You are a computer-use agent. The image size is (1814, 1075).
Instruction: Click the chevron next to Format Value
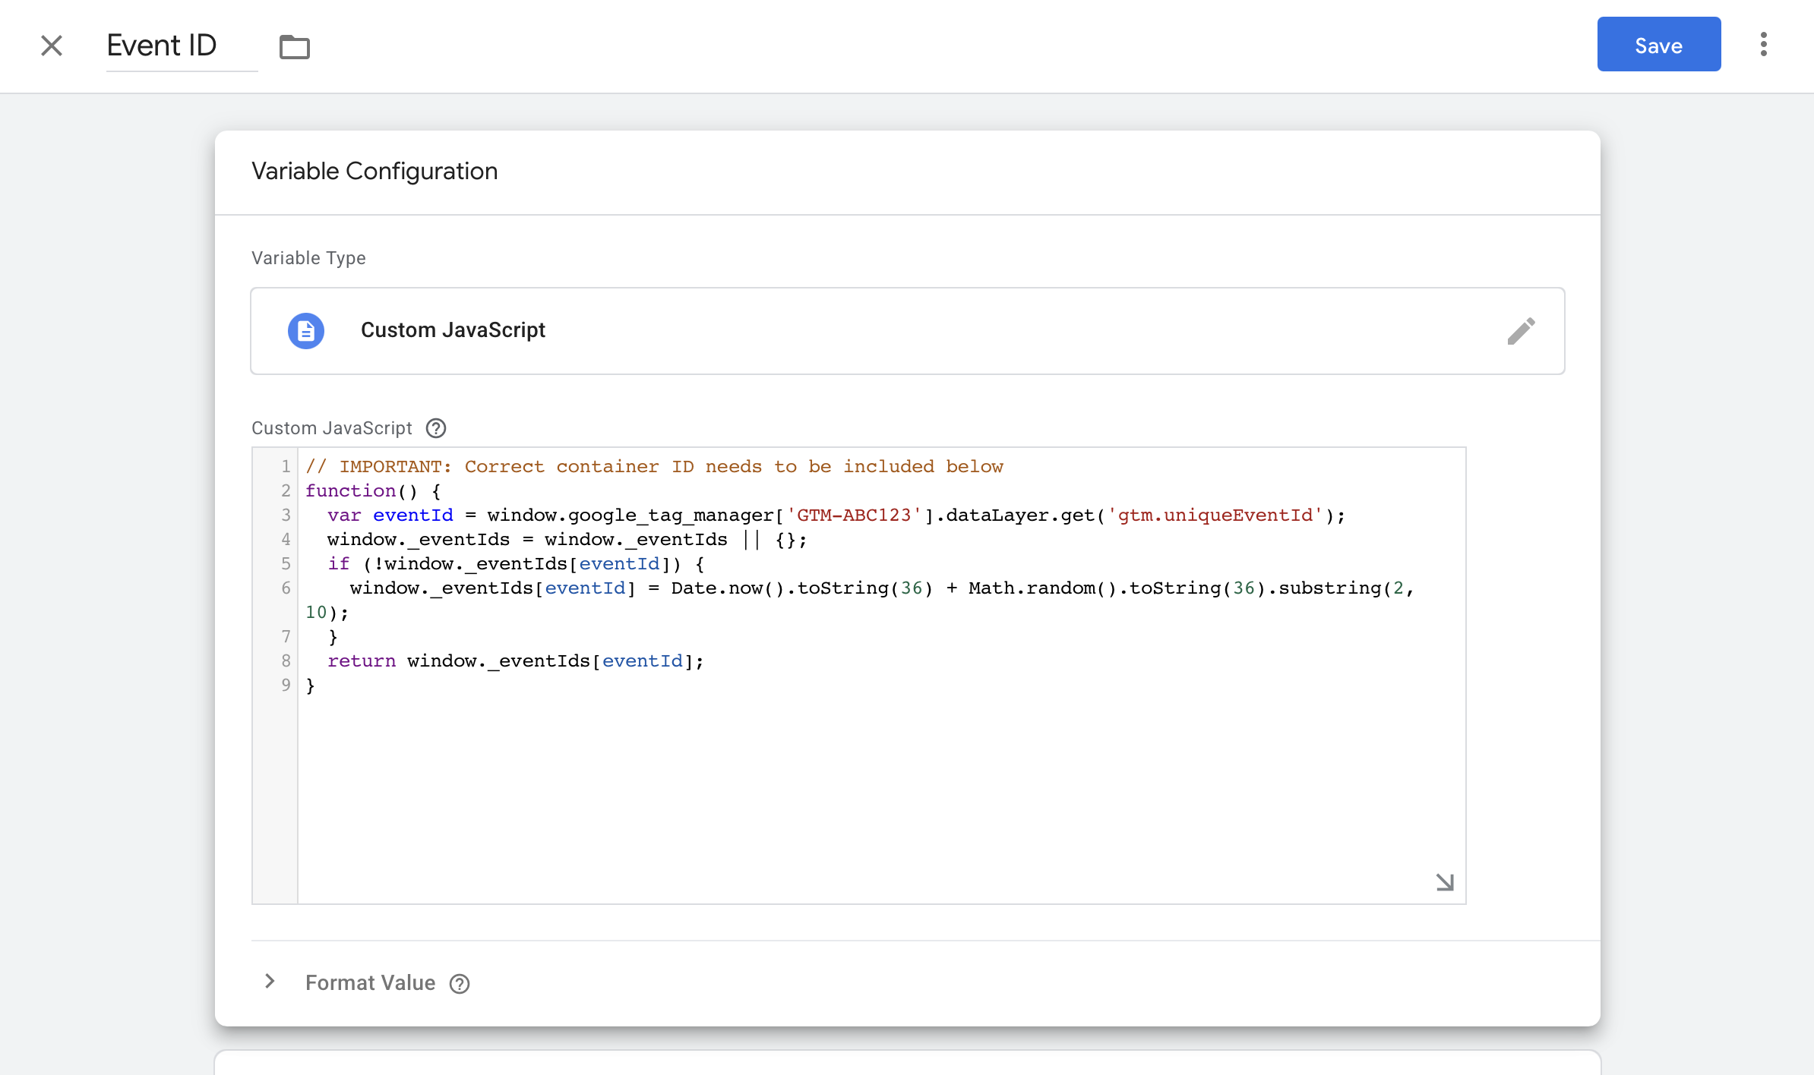pos(270,982)
